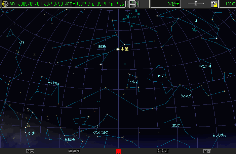This screenshot has width=236, height=154.
Task: Open the 0/秒 animation speed dropdown
Action: click(x=178, y=4)
